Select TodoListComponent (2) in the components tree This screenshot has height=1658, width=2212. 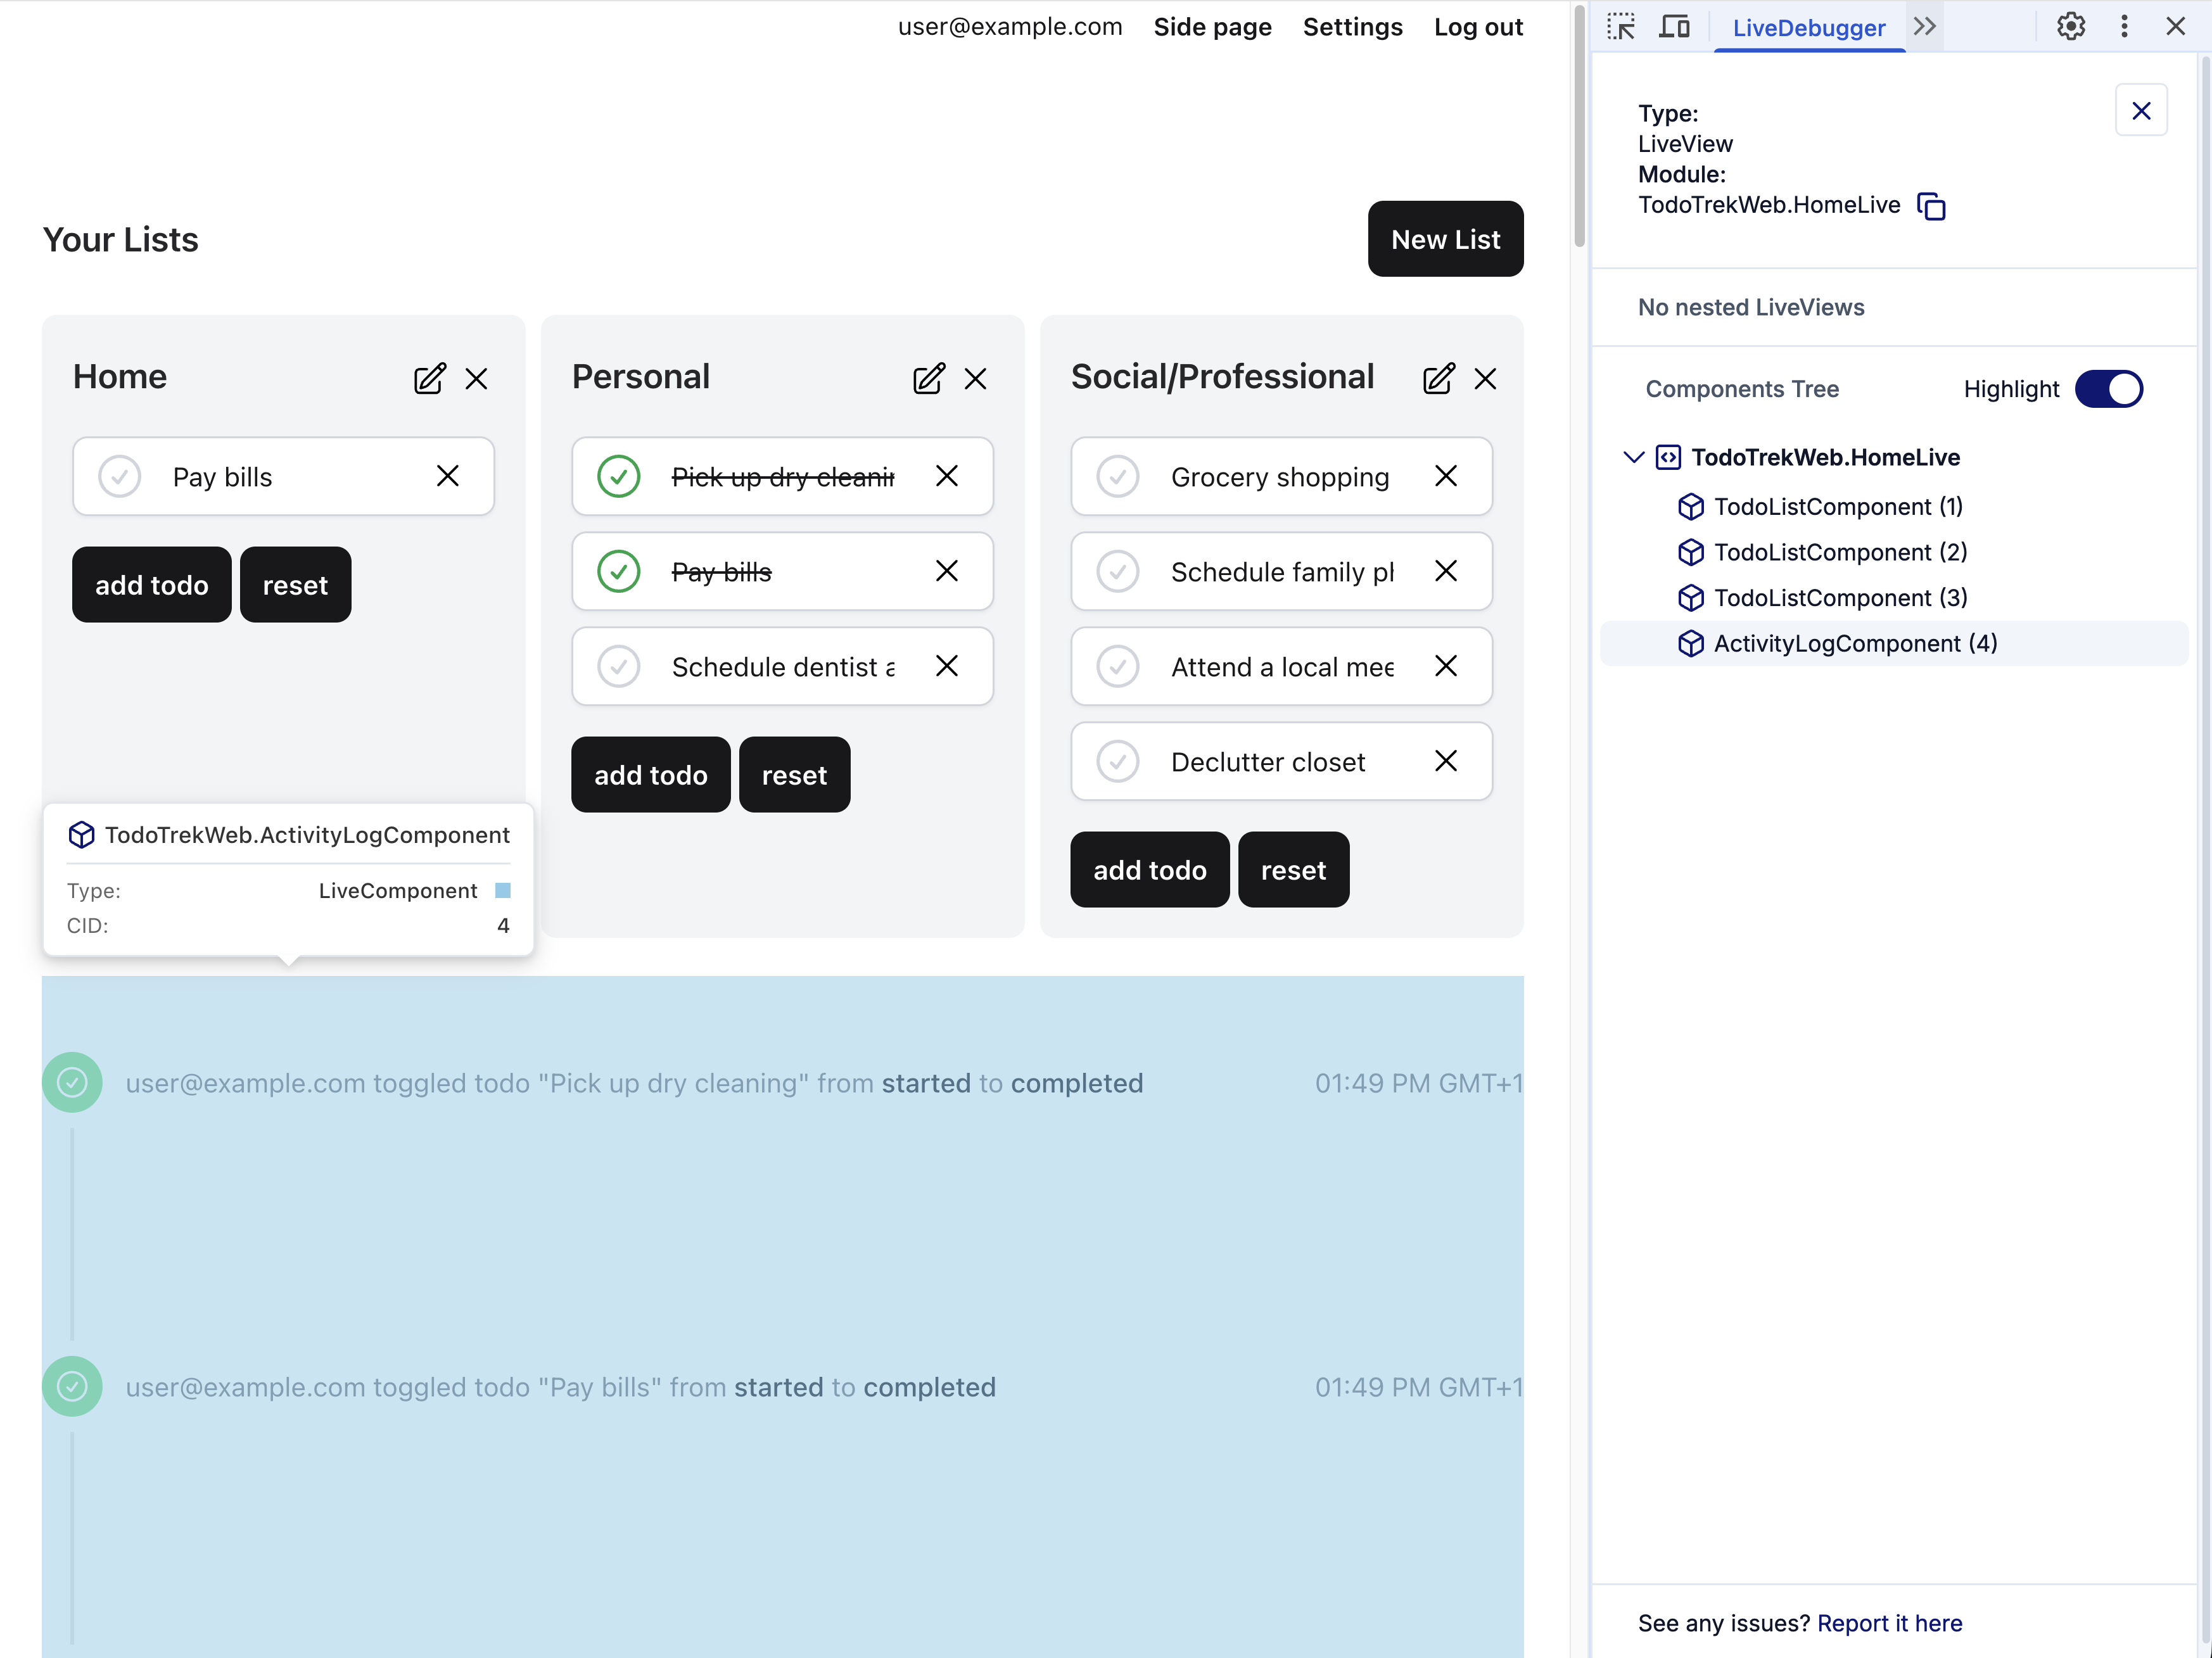(x=1840, y=552)
